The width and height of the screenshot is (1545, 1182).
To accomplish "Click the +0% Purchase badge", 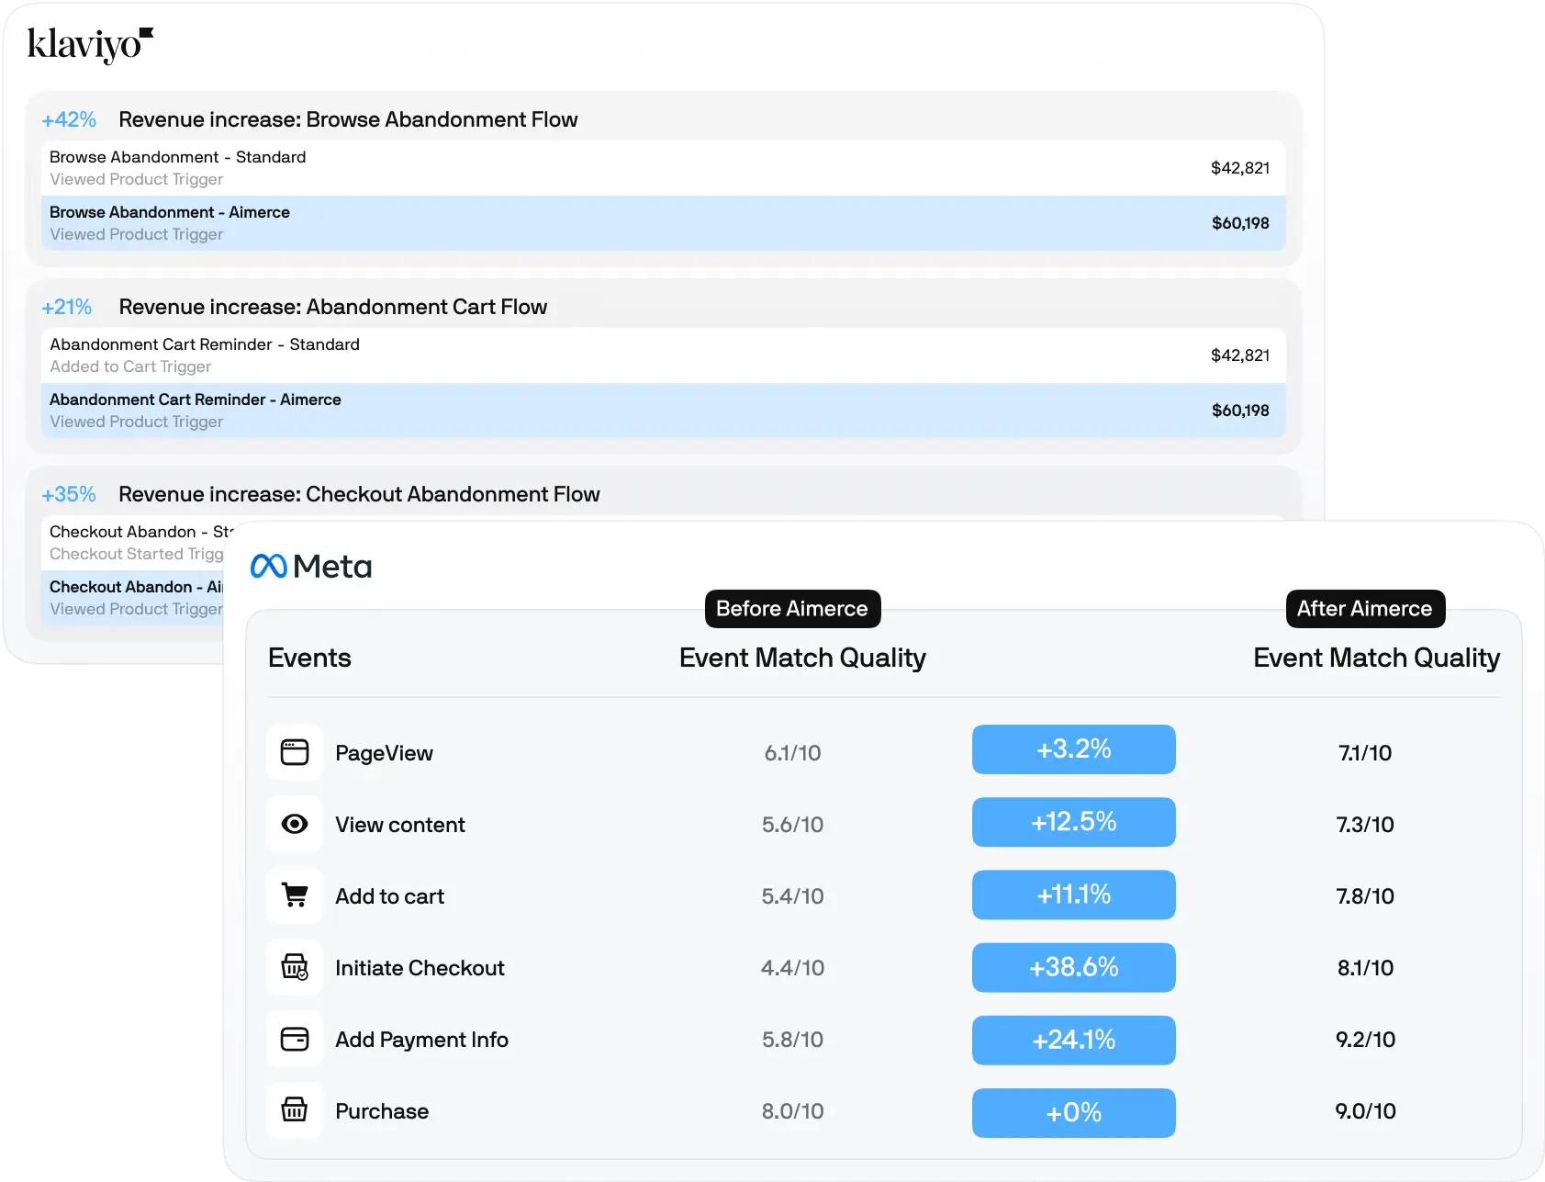I will (1074, 1113).
